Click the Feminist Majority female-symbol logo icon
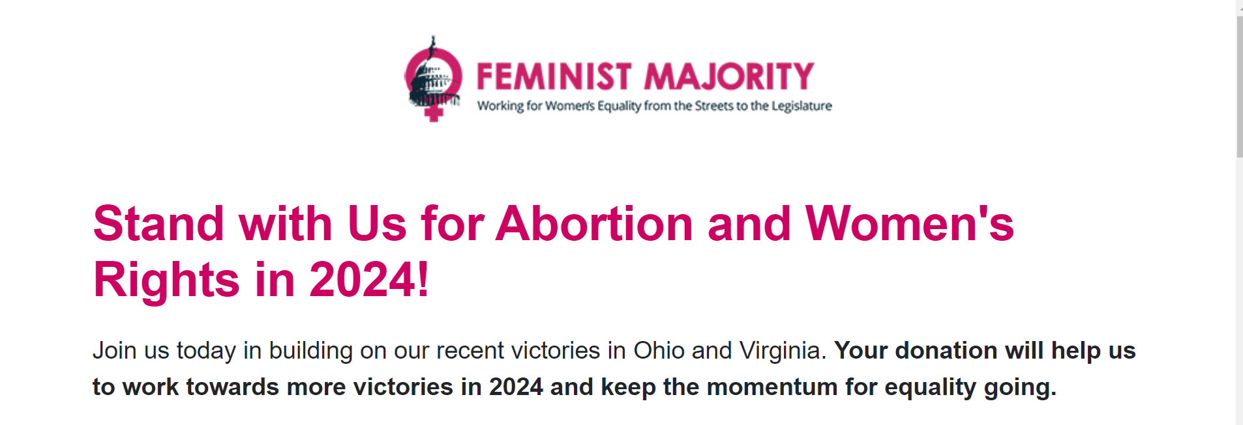The width and height of the screenshot is (1243, 425). (433, 78)
